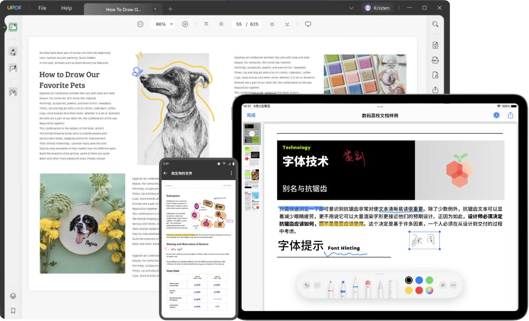Screen dimensions: 529x321
Task: Pick the yellow color swatch on tablet
Action: pos(409,291)
